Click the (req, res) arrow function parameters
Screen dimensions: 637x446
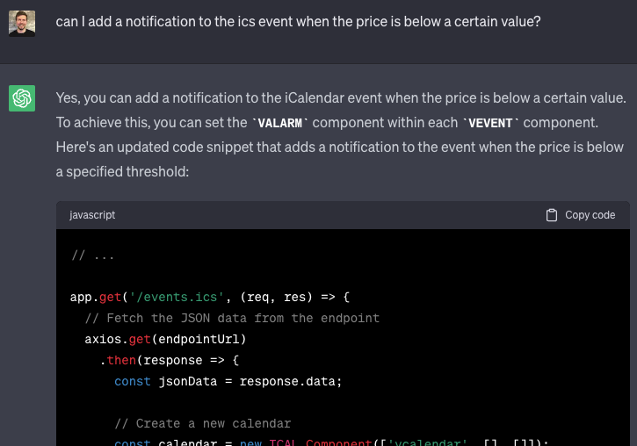point(275,297)
